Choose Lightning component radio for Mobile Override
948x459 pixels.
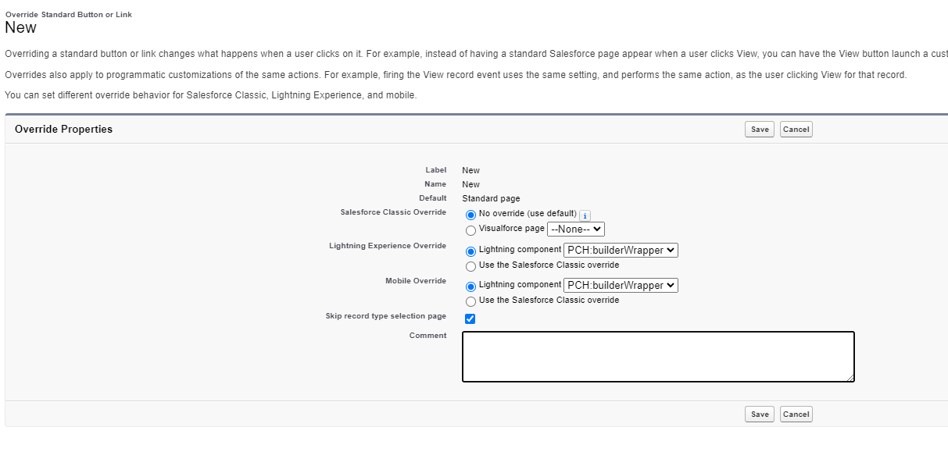pyautogui.click(x=470, y=286)
